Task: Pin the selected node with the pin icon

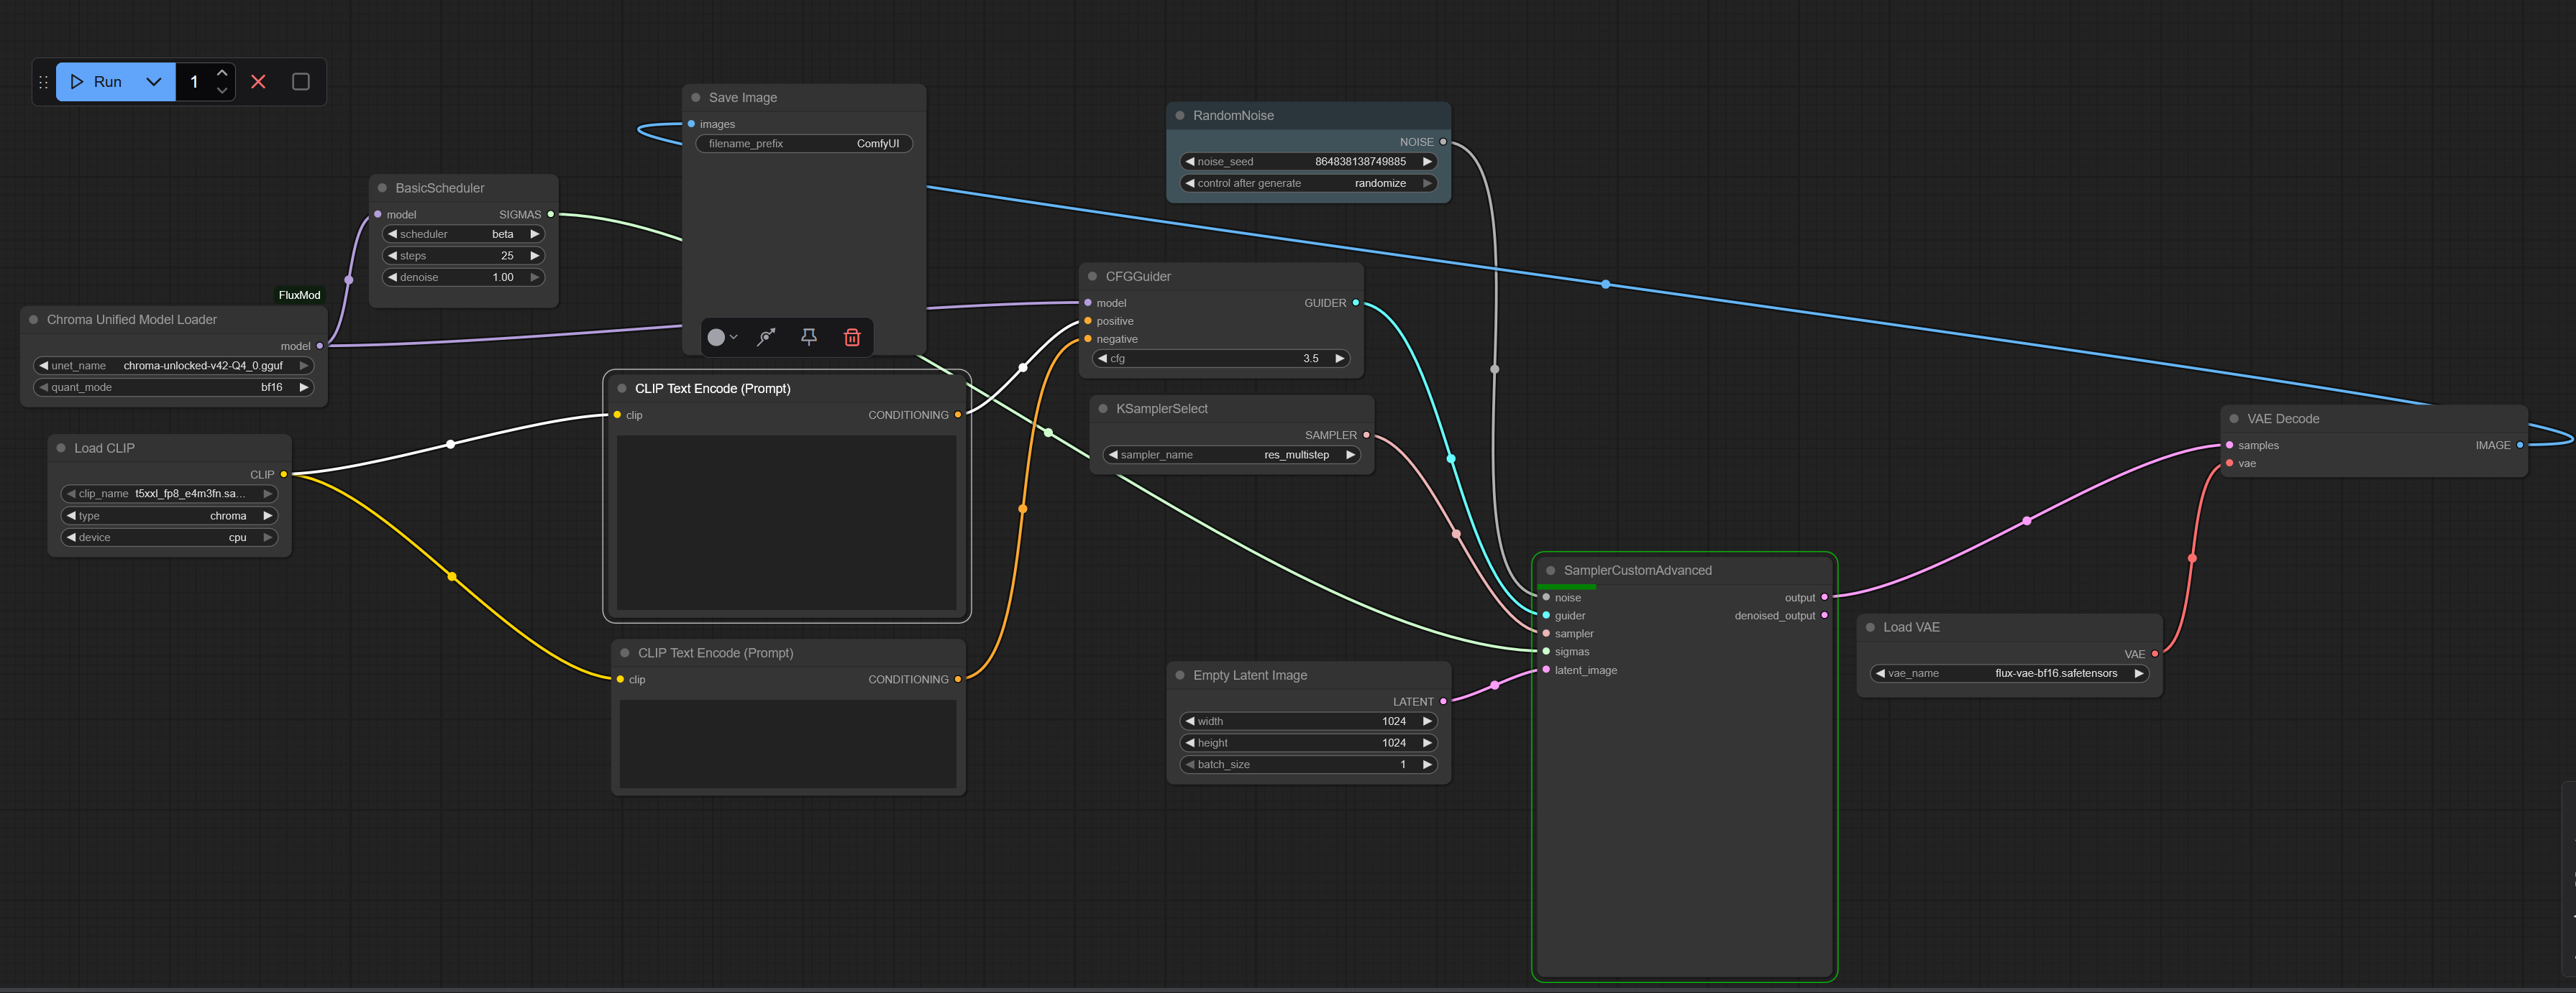Action: pyautogui.click(x=809, y=338)
